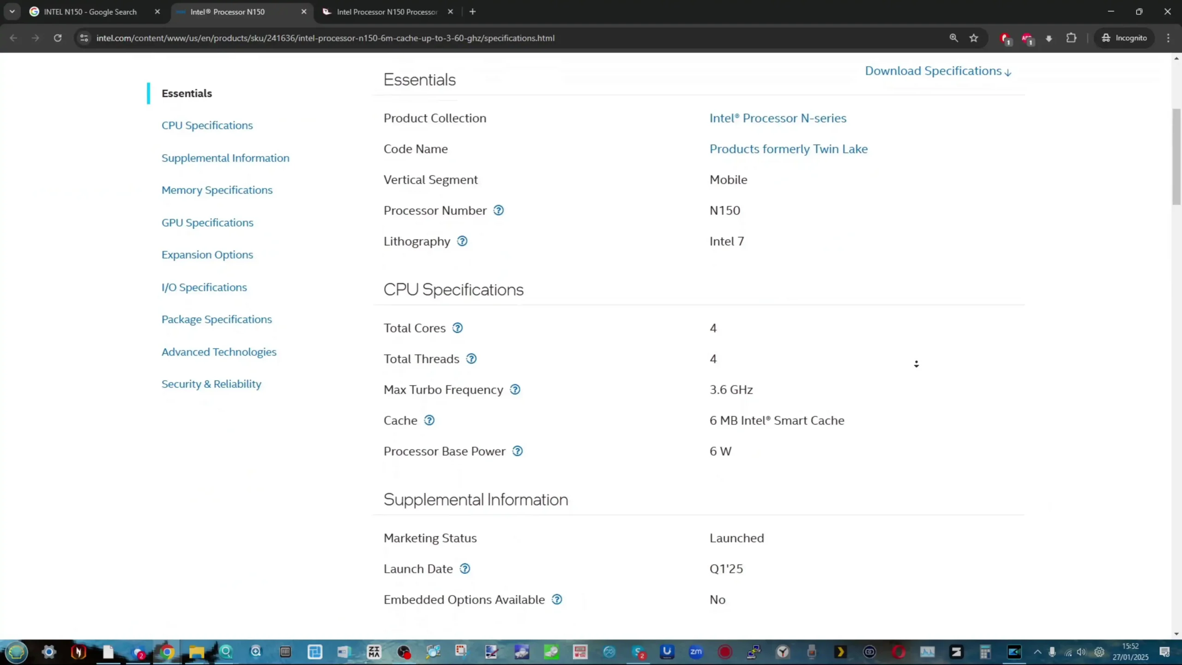
Task: Click the volume speaker icon in the system tray
Action: pos(1081,652)
